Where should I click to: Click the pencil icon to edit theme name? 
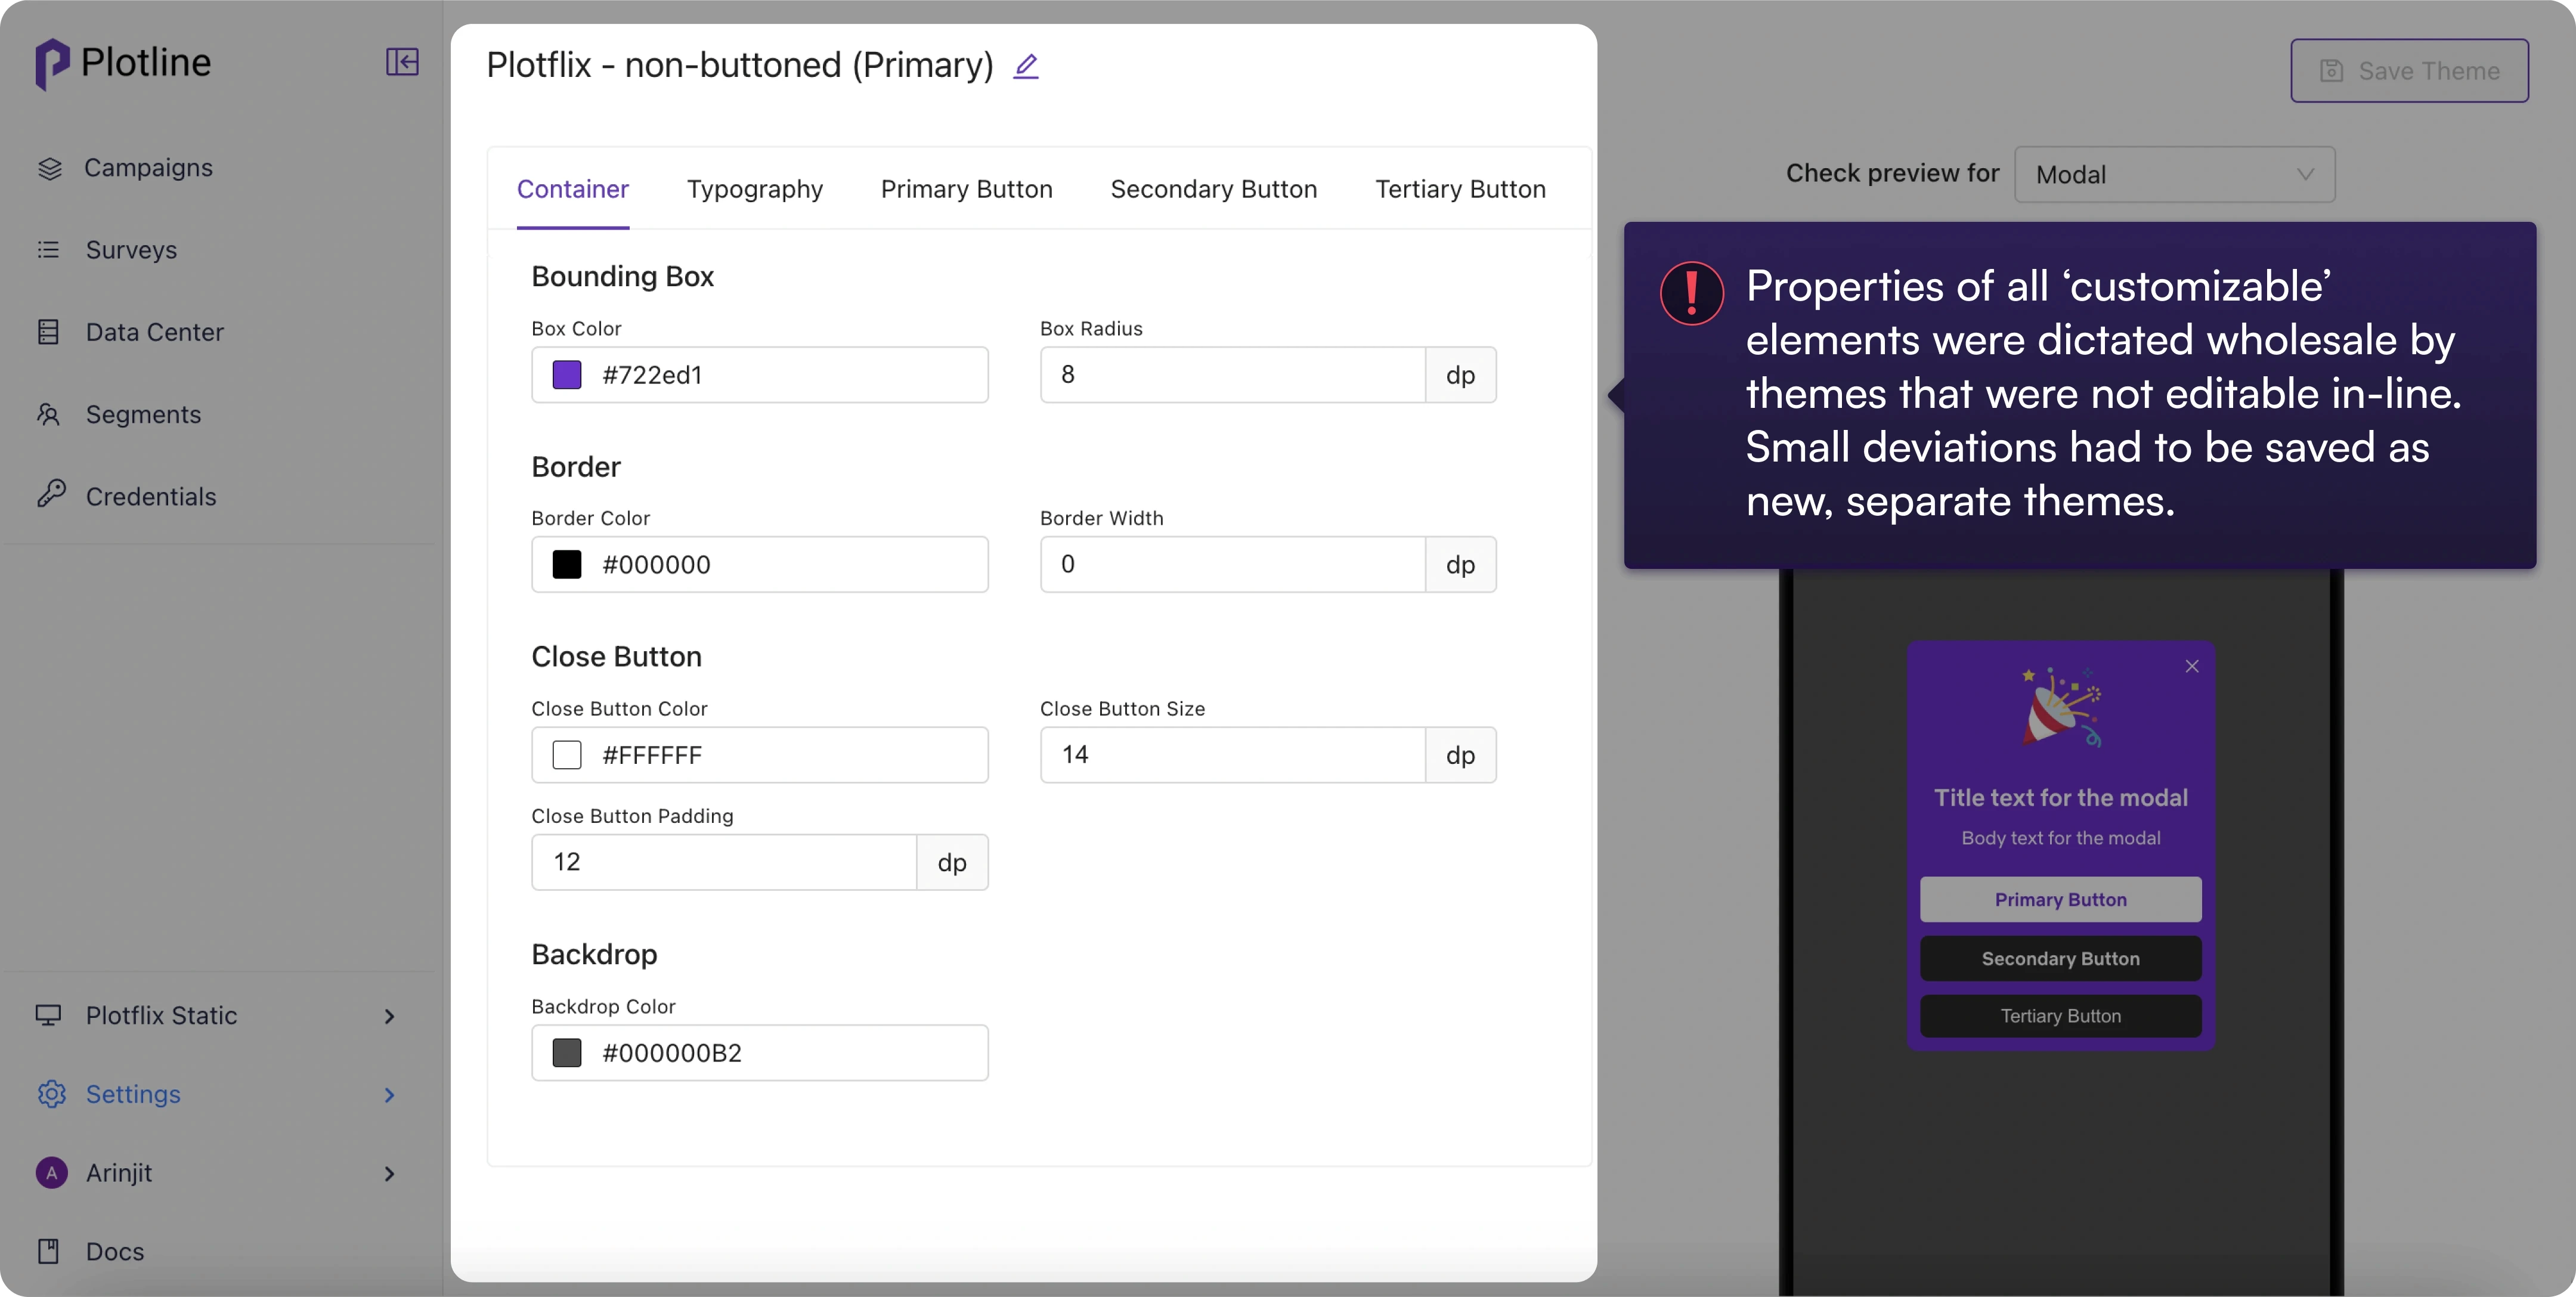coord(1026,66)
